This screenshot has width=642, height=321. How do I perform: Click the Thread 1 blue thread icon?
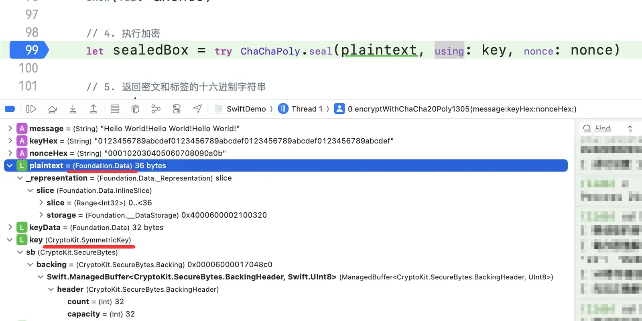click(x=283, y=109)
